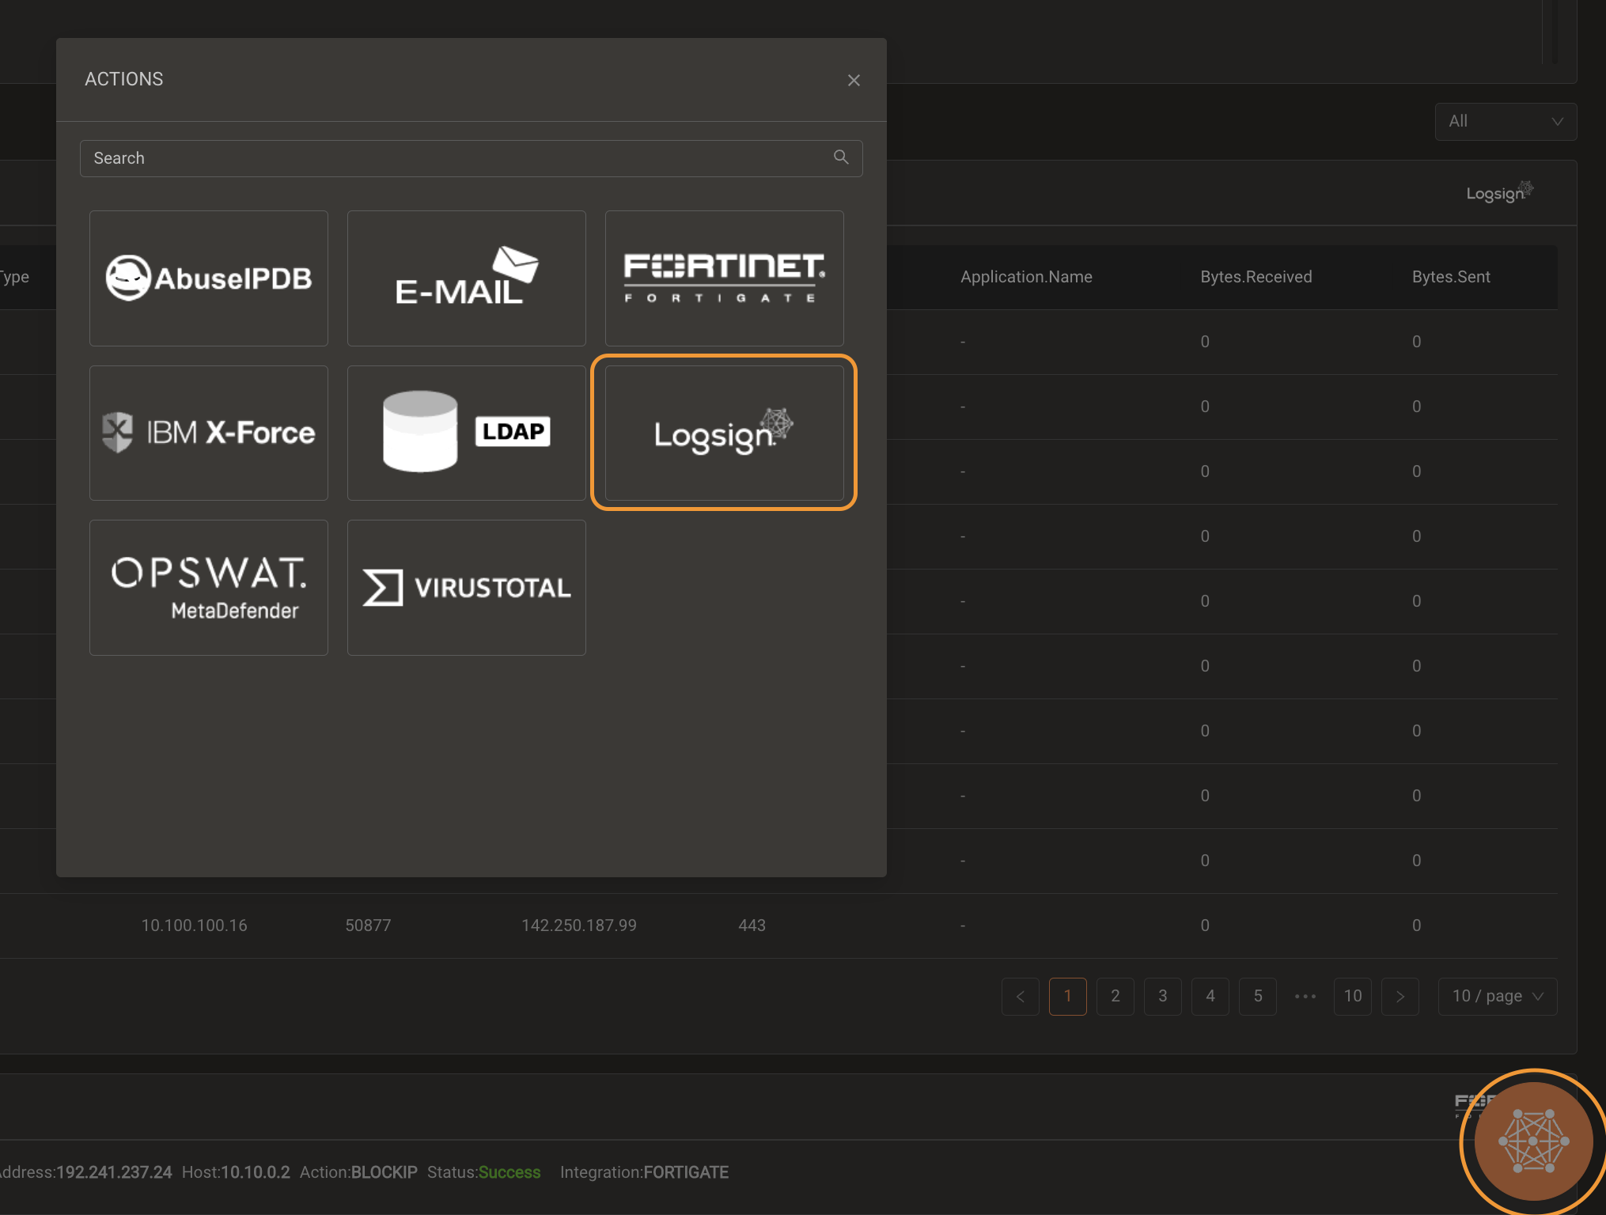The image size is (1606, 1215).
Task: Jump to last page 10
Action: tap(1353, 996)
